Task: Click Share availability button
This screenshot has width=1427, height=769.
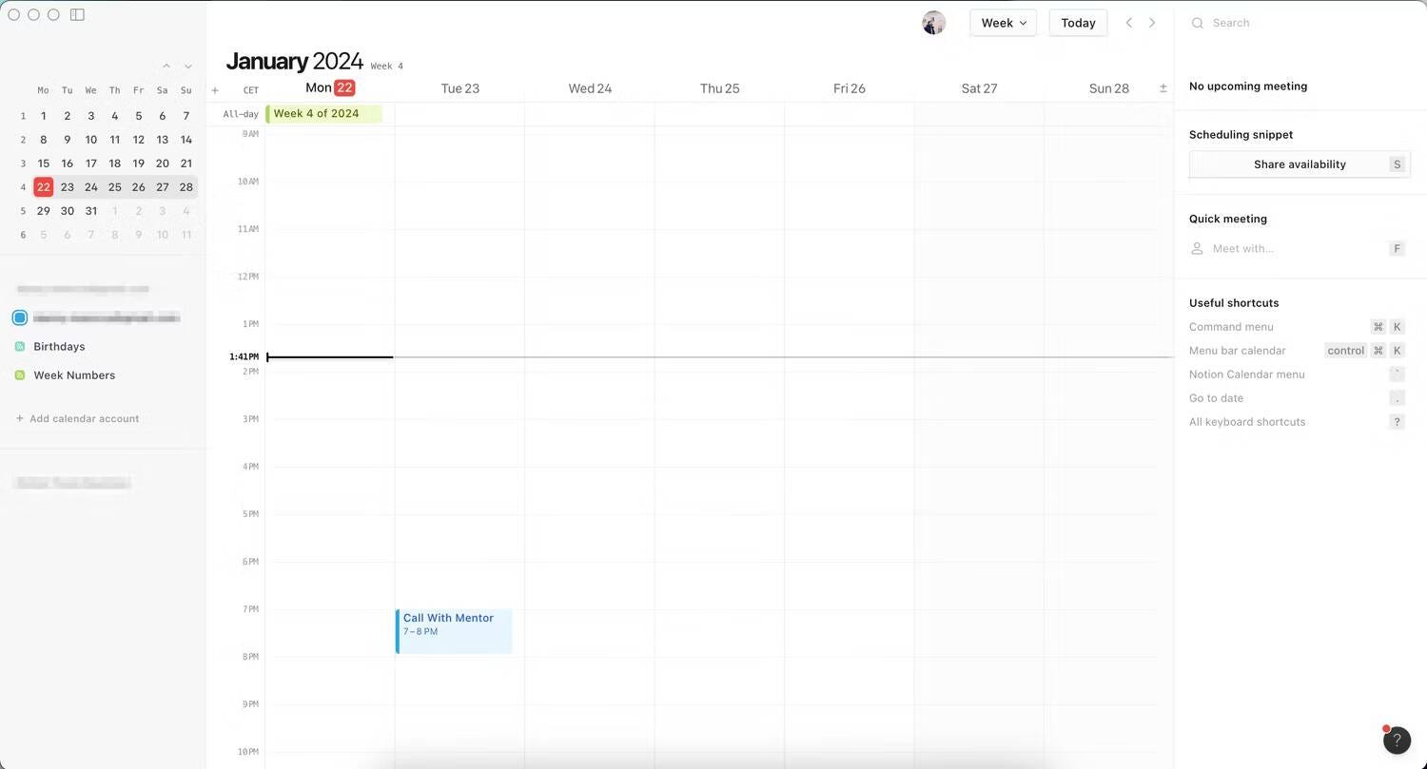Action: 1300,164
